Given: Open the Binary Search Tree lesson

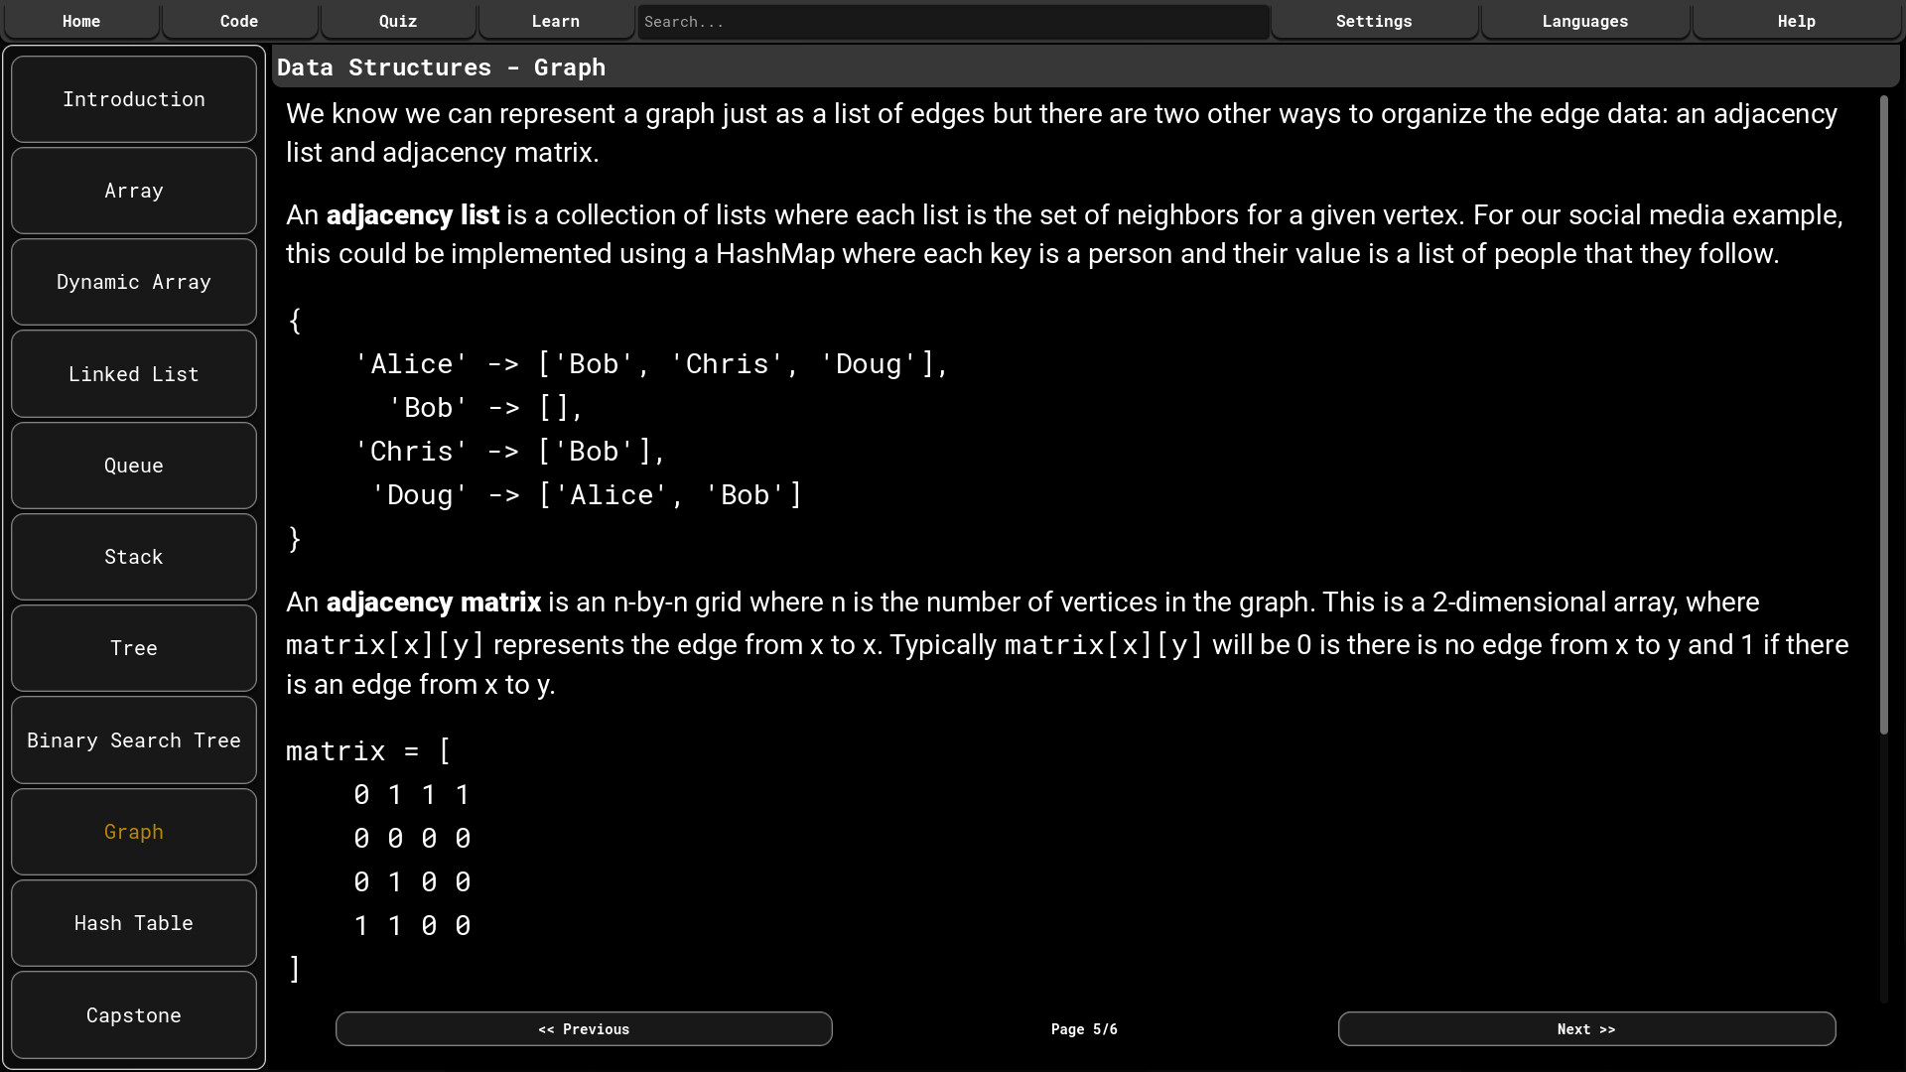Looking at the screenshot, I should tap(134, 739).
